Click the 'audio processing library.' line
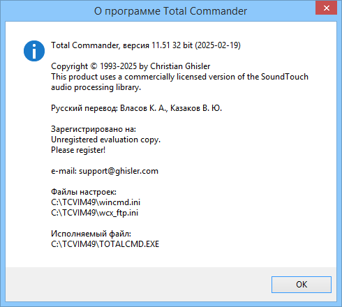342x307 pixels. 96,87
